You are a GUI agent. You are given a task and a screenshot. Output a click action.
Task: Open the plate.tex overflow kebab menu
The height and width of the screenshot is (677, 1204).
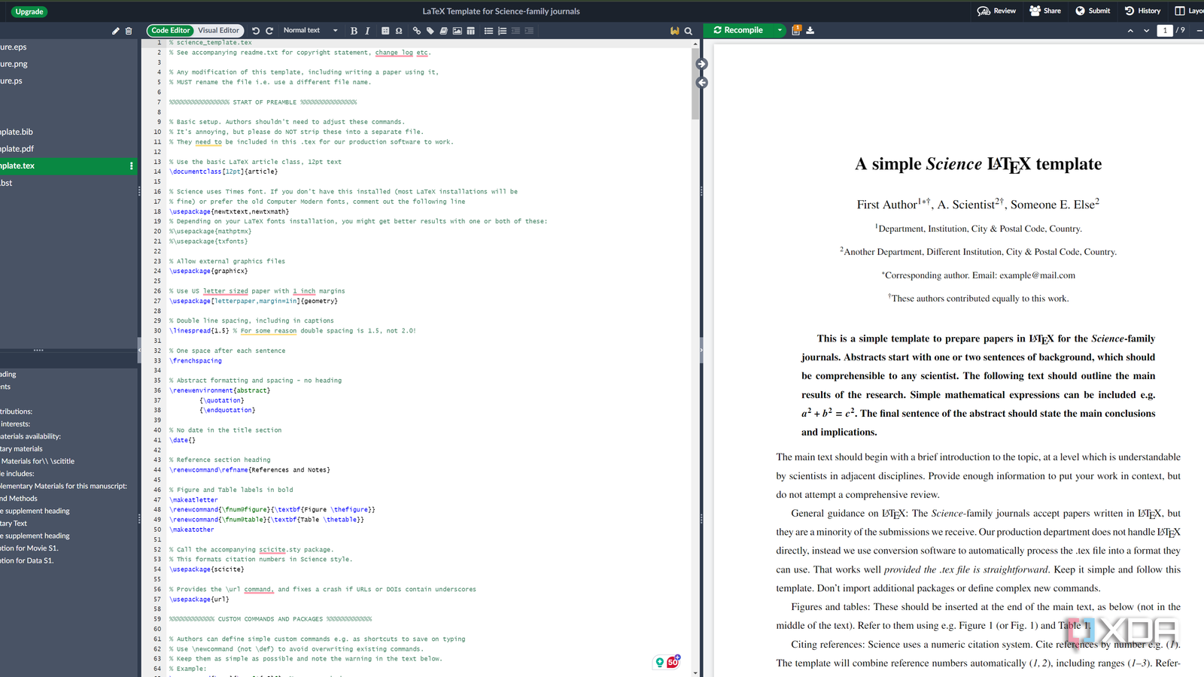(132, 165)
